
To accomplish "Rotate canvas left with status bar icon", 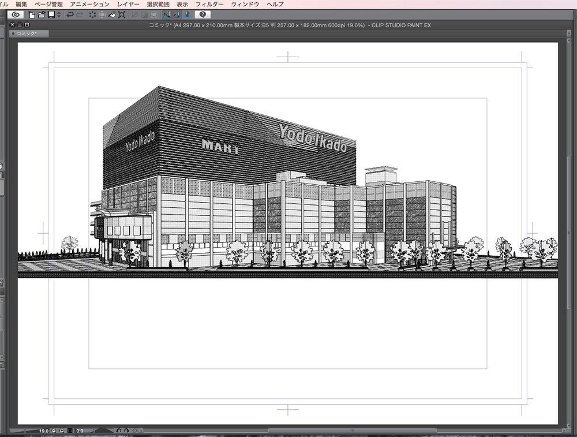I will click(118, 431).
